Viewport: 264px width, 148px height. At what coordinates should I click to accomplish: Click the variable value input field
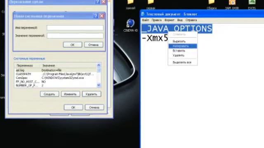tap(75, 36)
